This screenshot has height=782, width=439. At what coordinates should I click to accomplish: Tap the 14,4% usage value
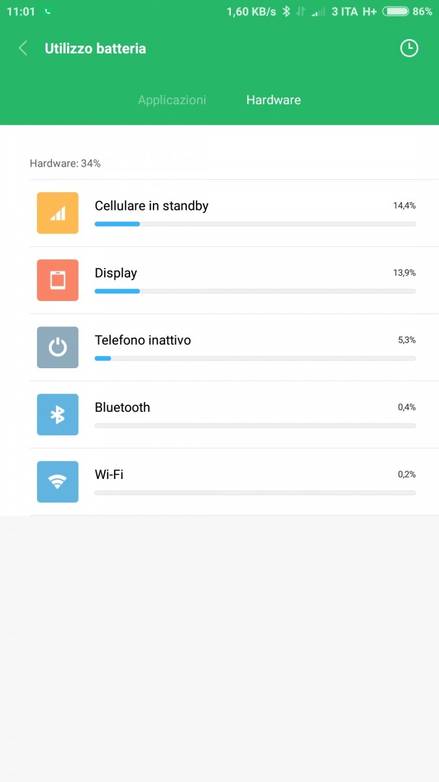pos(404,205)
